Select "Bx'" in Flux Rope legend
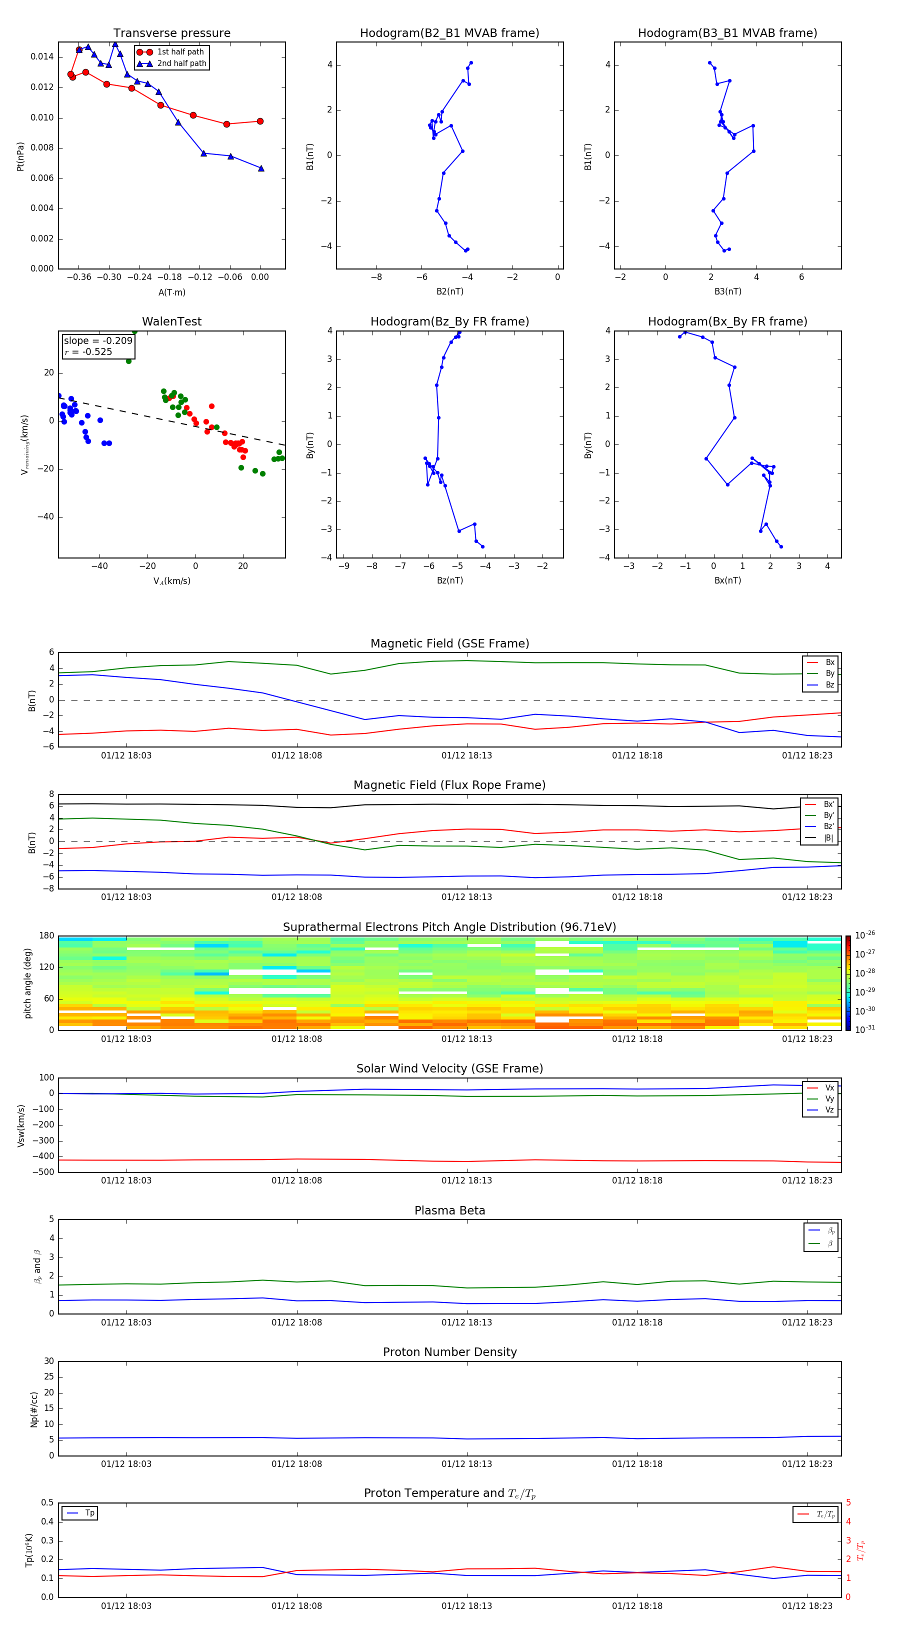Image resolution: width=900 pixels, height=1650 pixels. point(820,804)
